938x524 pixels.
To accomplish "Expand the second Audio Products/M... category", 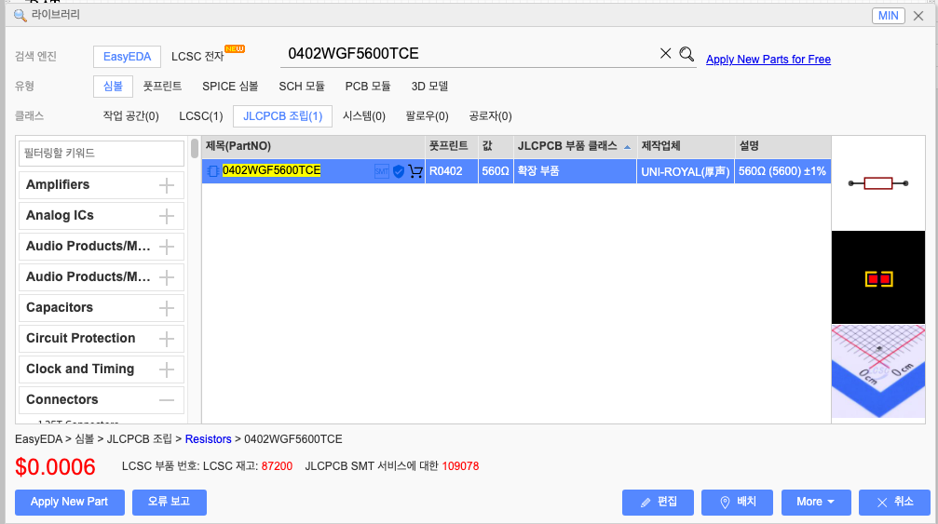I will [167, 277].
